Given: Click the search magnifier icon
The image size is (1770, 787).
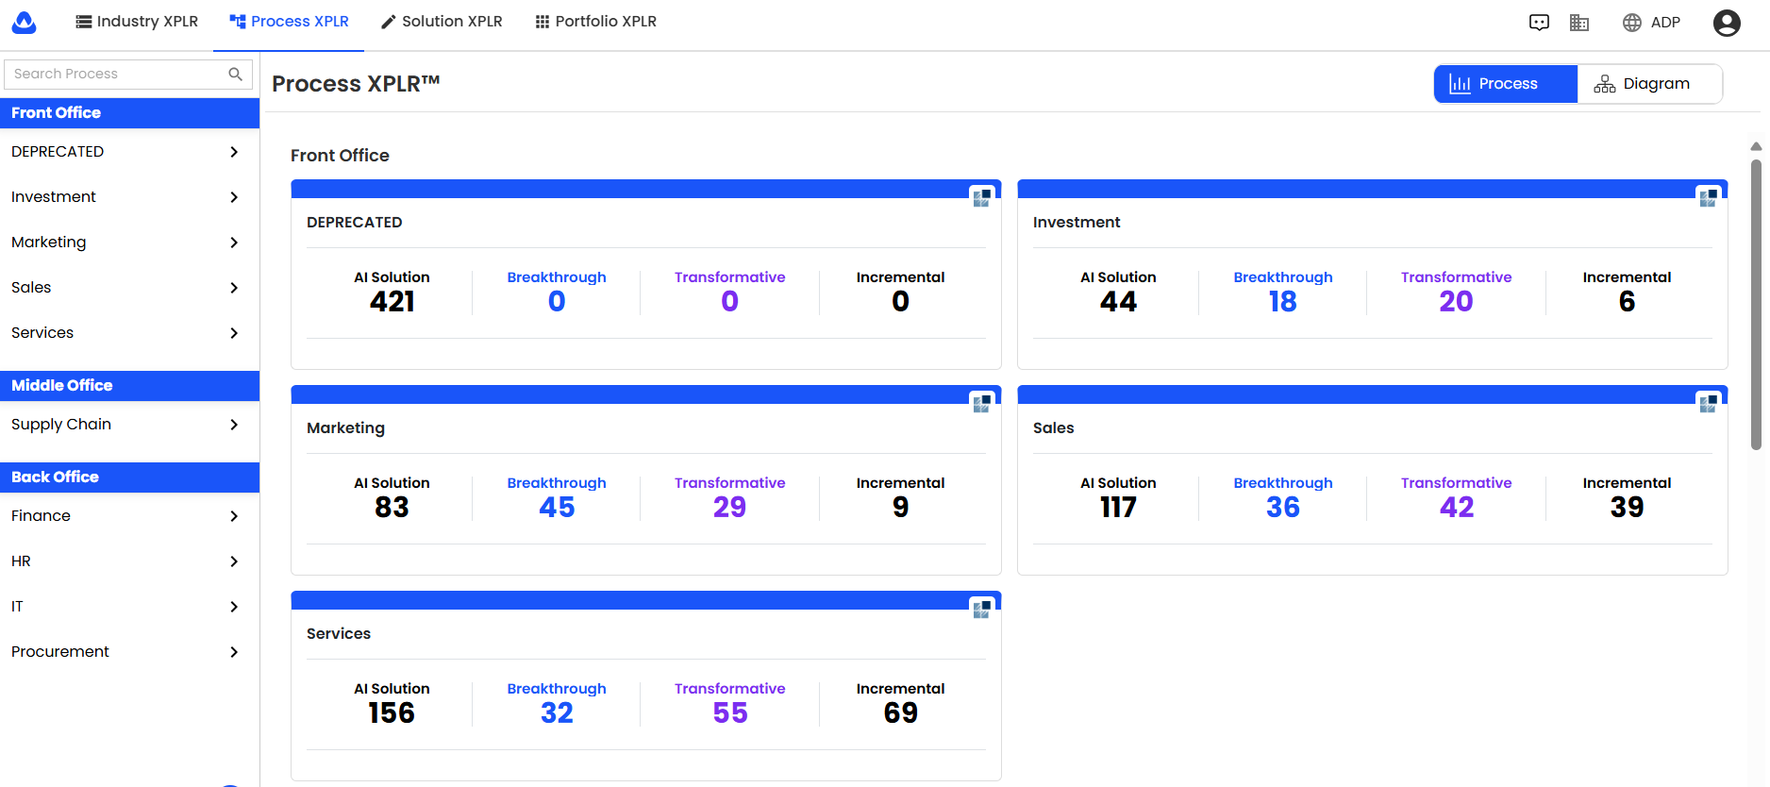Looking at the screenshot, I should pos(235,74).
